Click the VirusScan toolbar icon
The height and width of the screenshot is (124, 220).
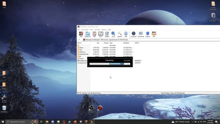click(x=133, y=34)
